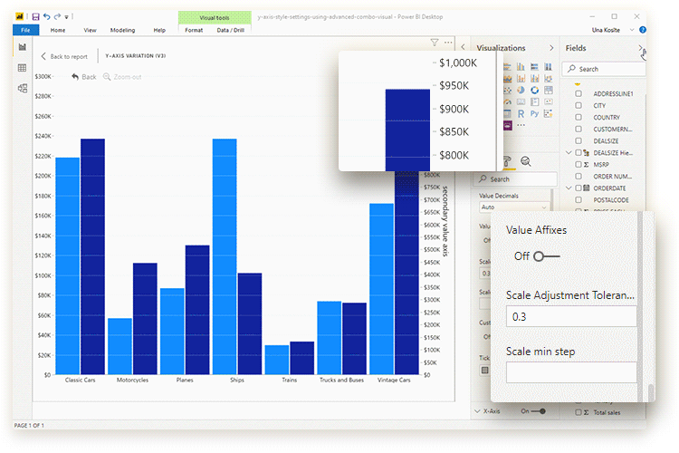Select the pie chart visualization
The image size is (679, 453).
point(521,91)
